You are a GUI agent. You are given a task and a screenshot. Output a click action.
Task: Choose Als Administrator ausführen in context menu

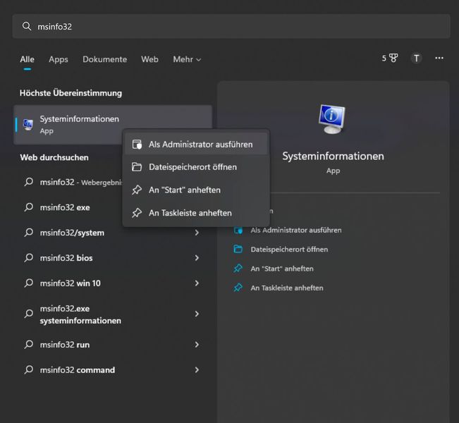(x=196, y=145)
